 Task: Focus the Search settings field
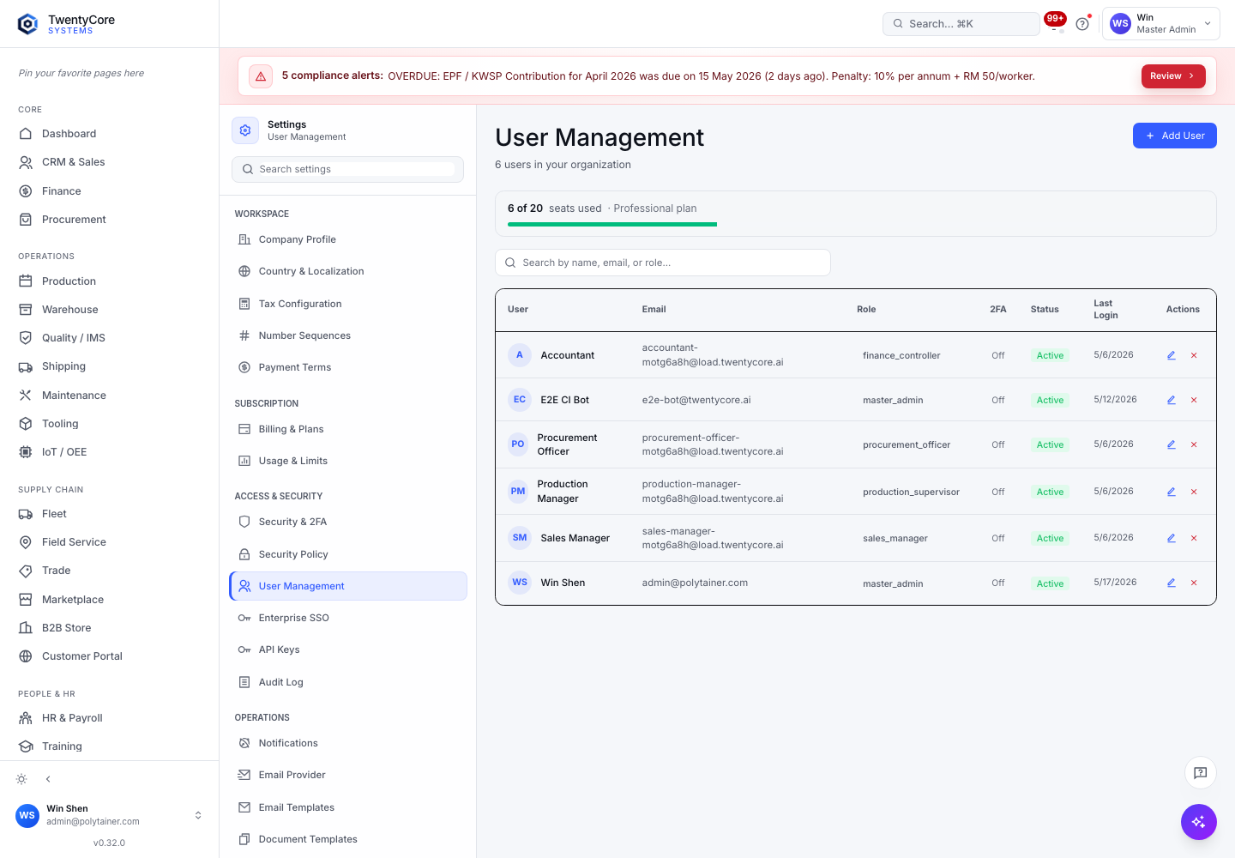[347, 169]
